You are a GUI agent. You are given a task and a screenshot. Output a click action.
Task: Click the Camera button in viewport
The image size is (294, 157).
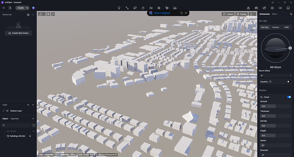click(x=228, y=14)
